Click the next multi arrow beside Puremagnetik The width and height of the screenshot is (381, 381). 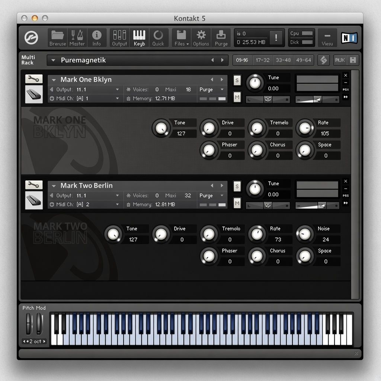(222, 60)
